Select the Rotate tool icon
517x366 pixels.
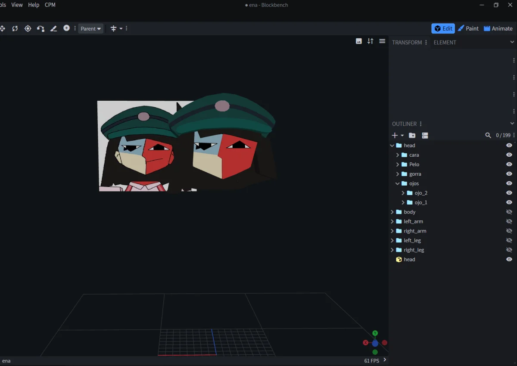(x=15, y=28)
